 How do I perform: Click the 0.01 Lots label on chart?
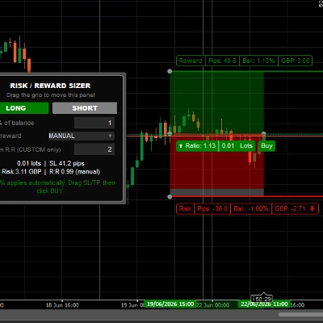point(237,146)
